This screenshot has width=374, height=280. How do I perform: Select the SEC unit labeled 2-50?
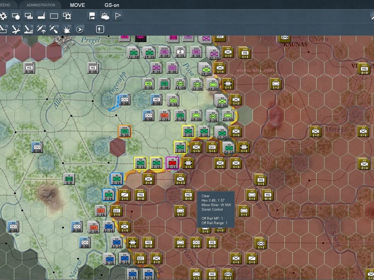tap(93, 227)
